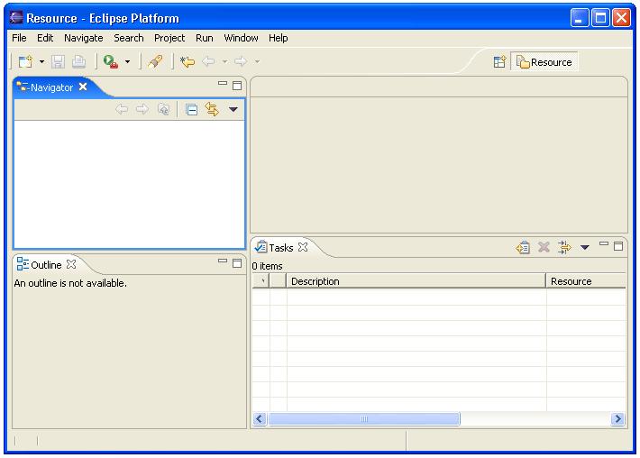Click 'An outline is not available.' text
This screenshot has width=640, height=458.
point(70,283)
